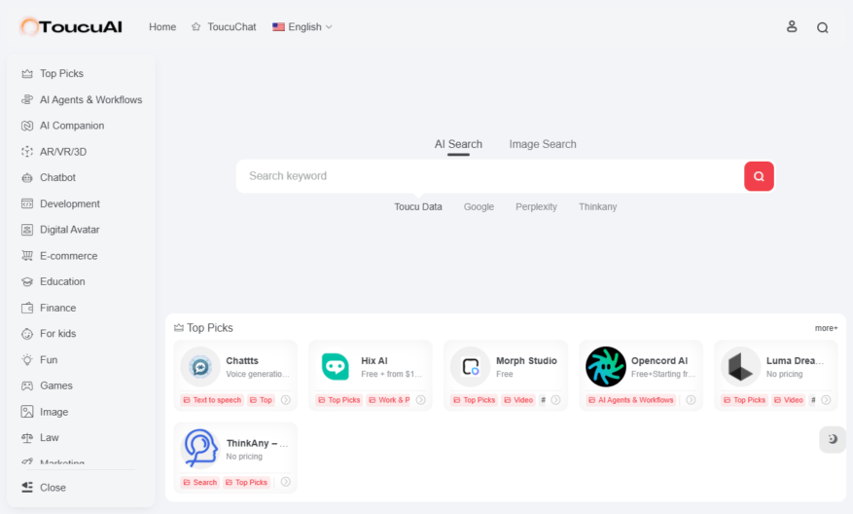Image resolution: width=853 pixels, height=514 pixels.
Task: Click the Morph Studio card title
Action: [x=526, y=361]
